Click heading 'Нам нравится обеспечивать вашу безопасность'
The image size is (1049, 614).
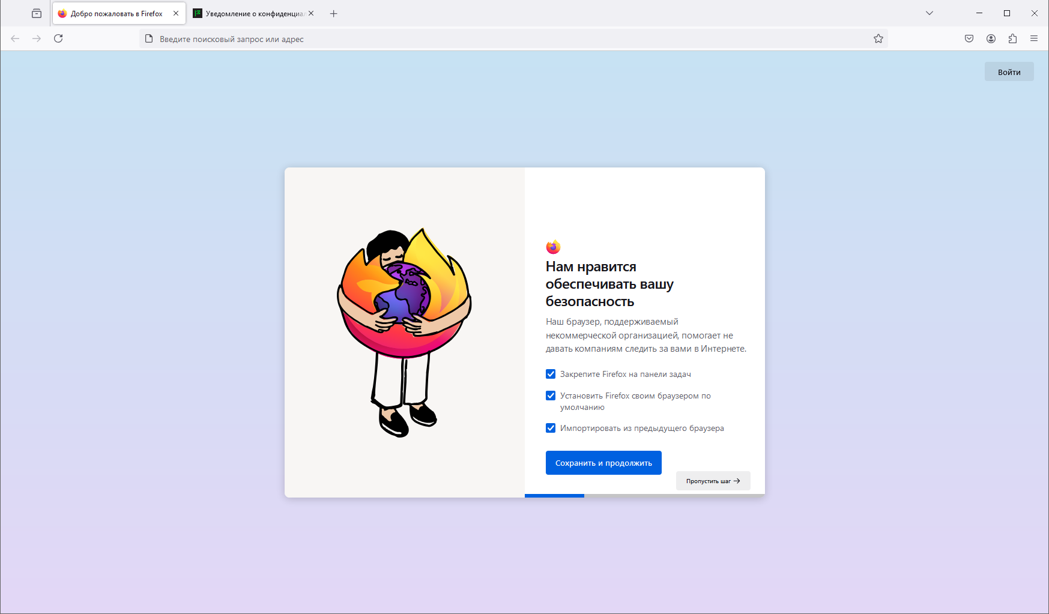(609, 284)
